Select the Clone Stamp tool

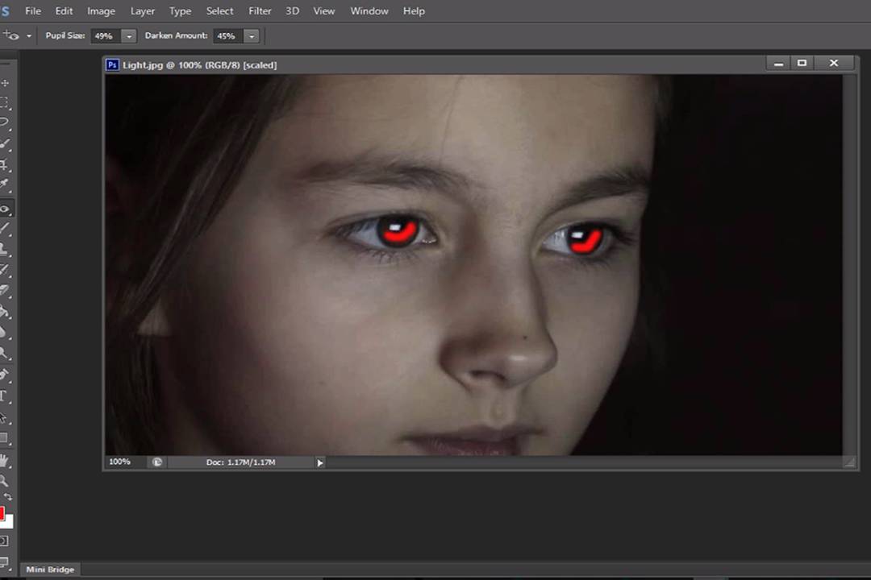5,250
